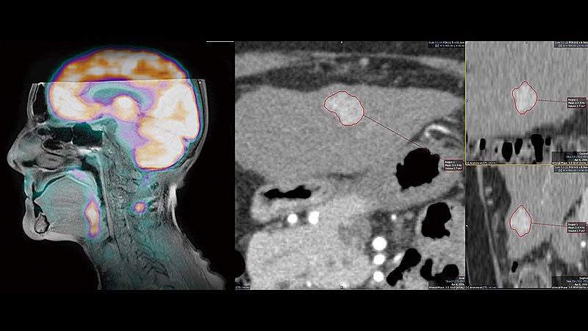Screen dimensions: 588x331
Task: Click the window/level icon in sagittal view header
Action: click(x=560, y=171)
